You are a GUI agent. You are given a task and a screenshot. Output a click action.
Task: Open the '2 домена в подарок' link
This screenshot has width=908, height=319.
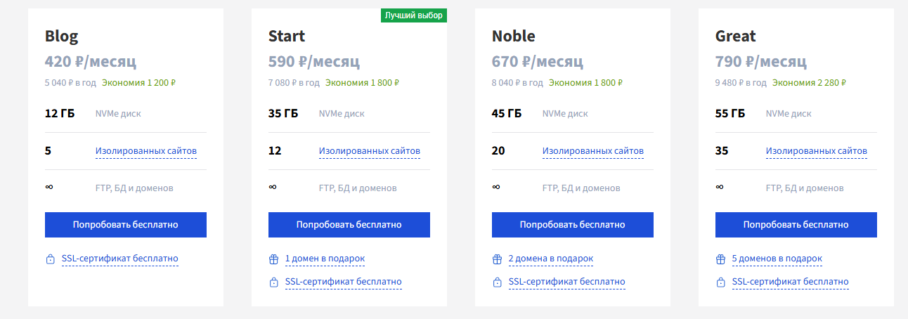point(551,259)
